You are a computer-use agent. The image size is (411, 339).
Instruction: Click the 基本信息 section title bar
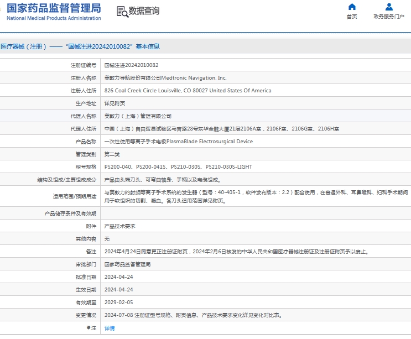80,46
